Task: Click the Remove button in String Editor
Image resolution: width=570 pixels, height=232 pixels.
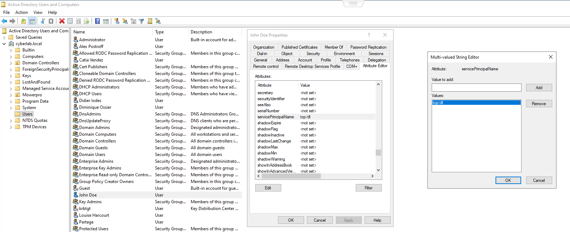Action: 539,104
